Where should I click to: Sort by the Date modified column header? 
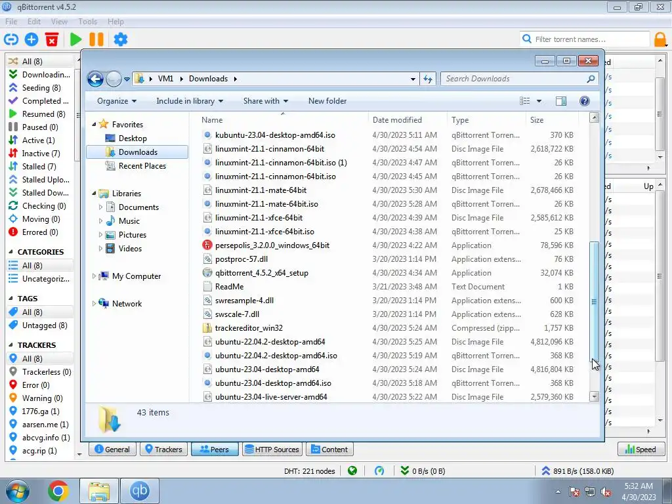point(407,120)
